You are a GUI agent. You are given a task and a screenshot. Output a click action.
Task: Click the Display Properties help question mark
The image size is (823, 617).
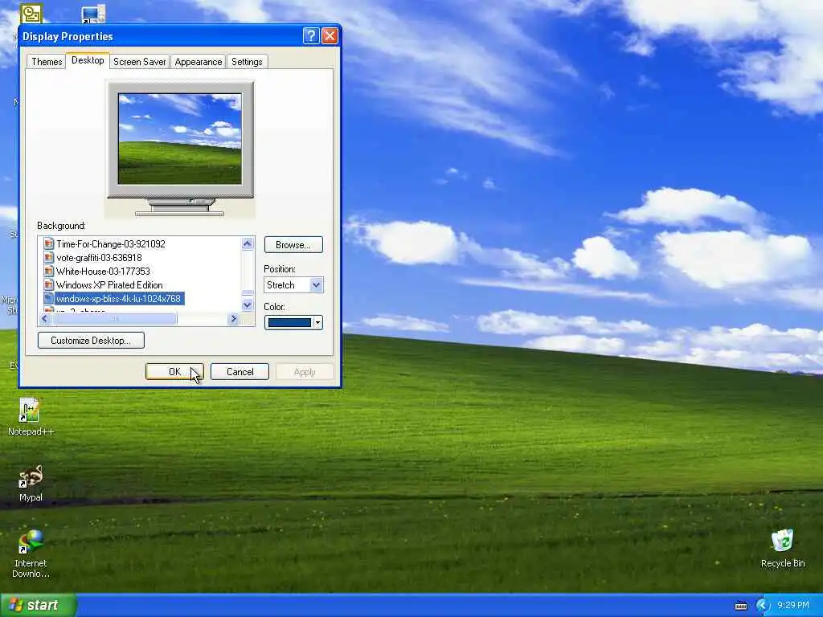[311, 35]
